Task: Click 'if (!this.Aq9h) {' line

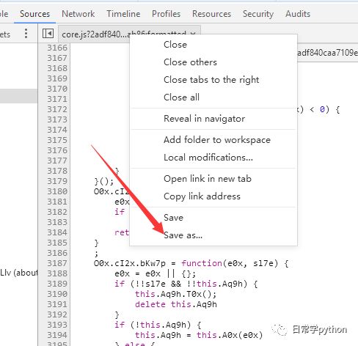Action: [x=158, y=325]
